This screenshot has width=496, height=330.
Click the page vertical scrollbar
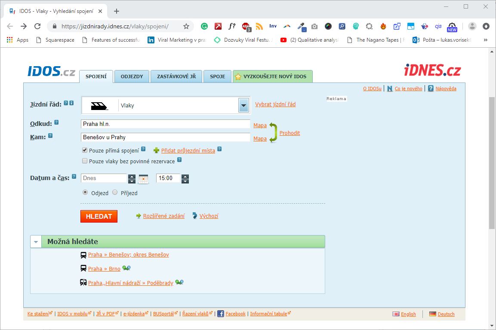coord(492,163)
